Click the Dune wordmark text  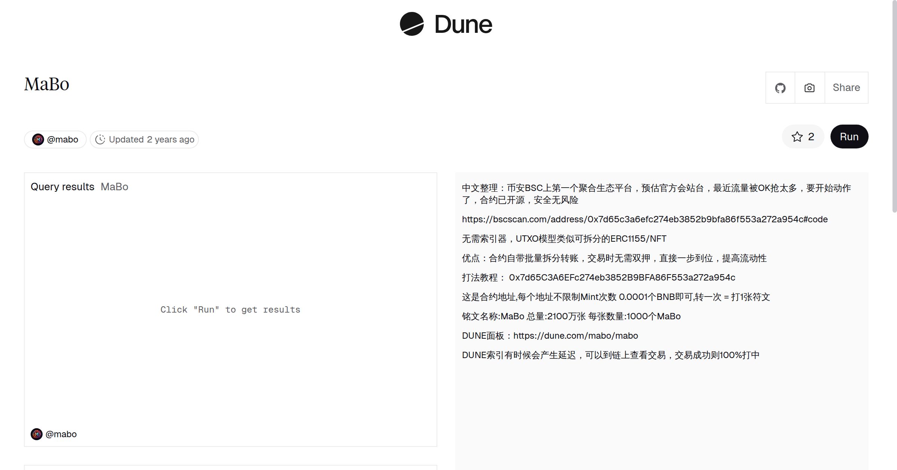point(463,25)
